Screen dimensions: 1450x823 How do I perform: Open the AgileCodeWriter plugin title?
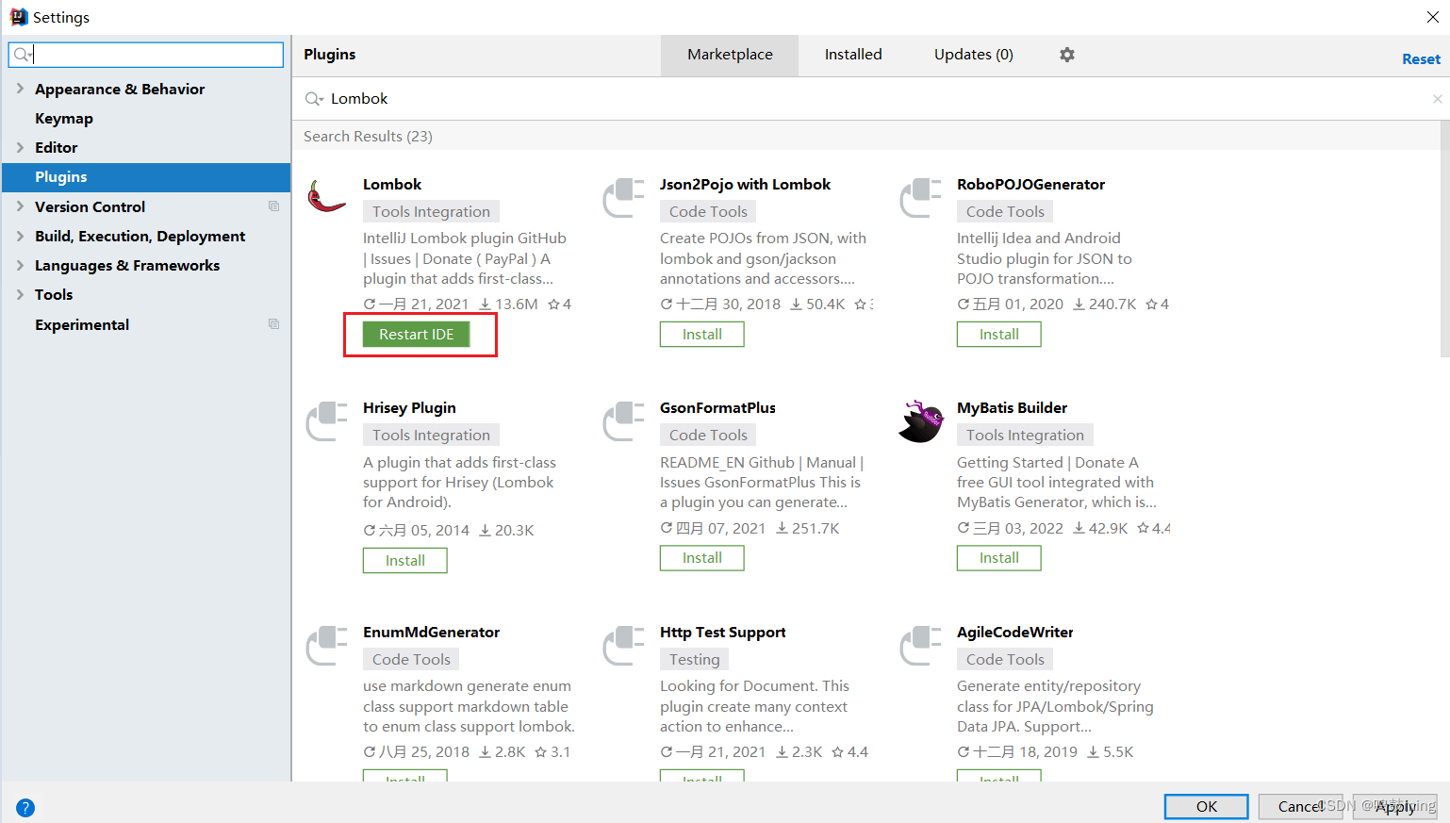[1014, 633]
